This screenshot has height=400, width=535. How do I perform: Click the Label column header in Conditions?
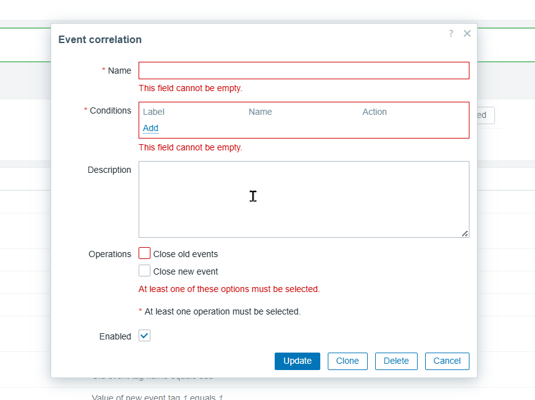click(x=154, y=112)
